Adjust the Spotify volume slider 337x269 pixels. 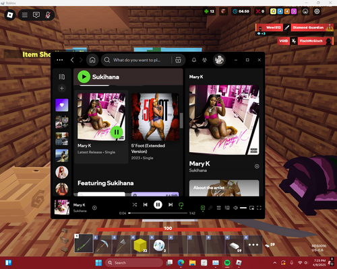click(243, 208)
